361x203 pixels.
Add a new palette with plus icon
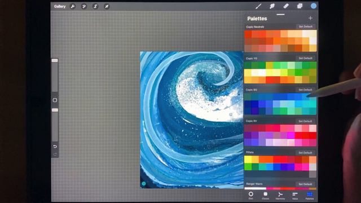click(310, 18)
